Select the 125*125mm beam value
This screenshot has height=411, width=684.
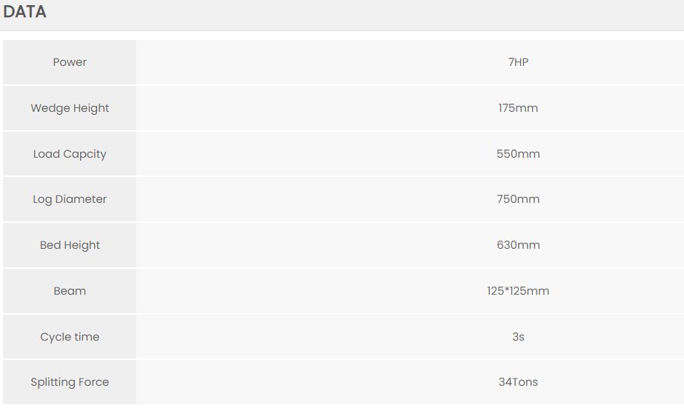pyautogui.click(x=518, y=291)
